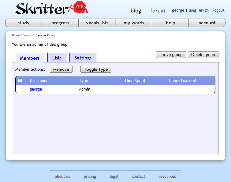Click the logout link
The width and height of the screenshot is (231, 182).
tap(219, 10)
